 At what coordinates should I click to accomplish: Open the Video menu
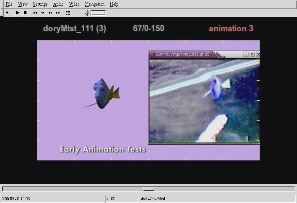[x=74, y=4]
